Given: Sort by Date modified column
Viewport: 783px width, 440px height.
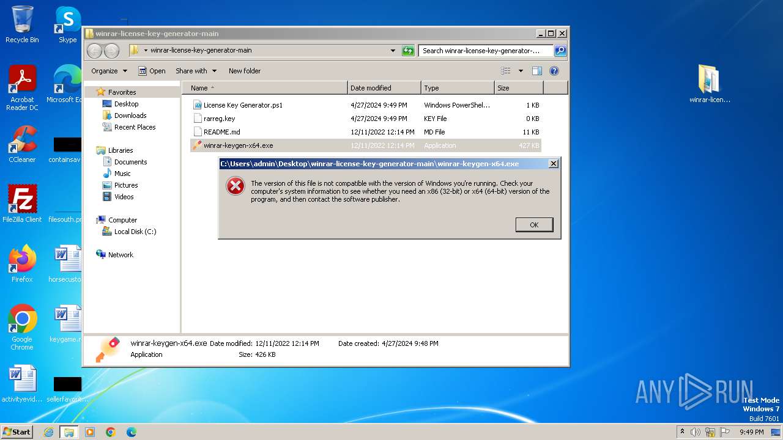Looking at the screenshot, I should 384,88.
